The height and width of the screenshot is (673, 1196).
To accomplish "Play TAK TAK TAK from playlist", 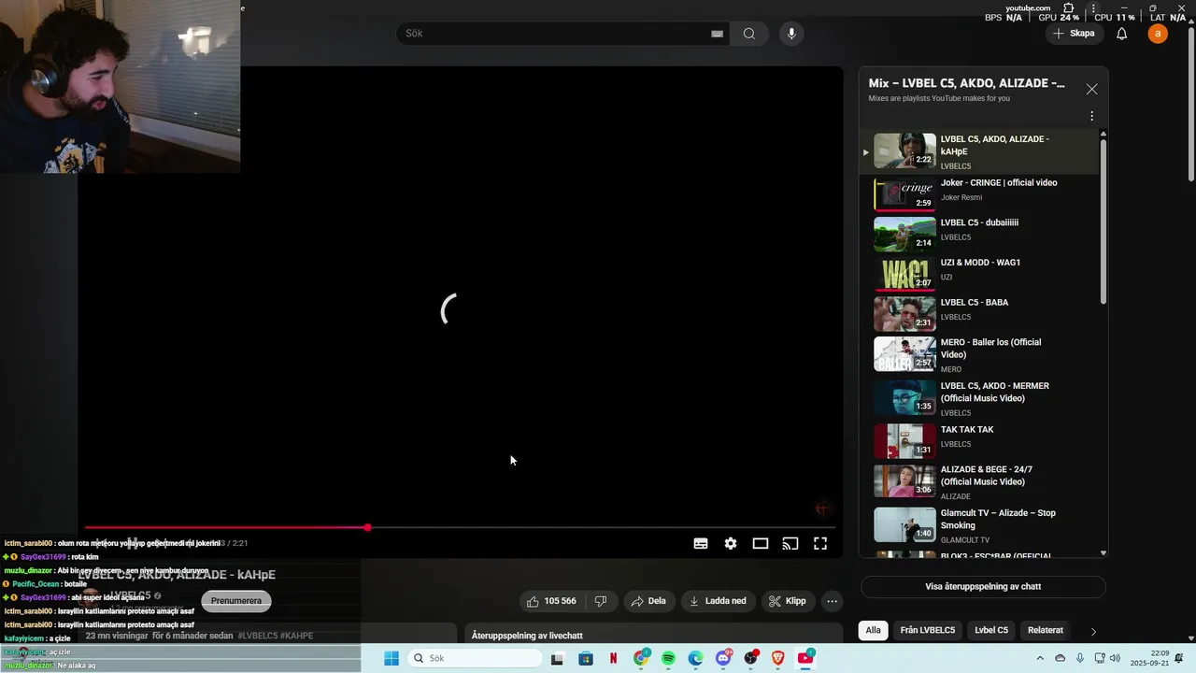I will pyautogui.click(x=981, y=440).
